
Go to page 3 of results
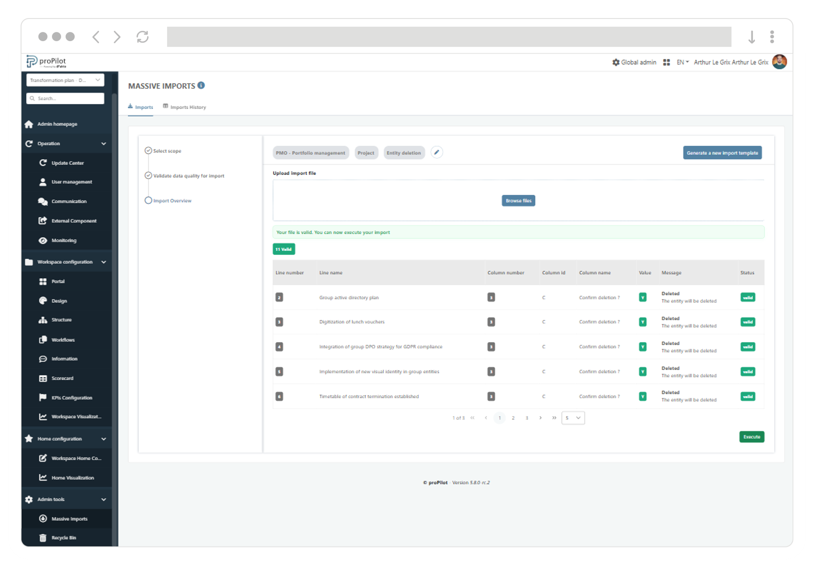click(527, 418)
